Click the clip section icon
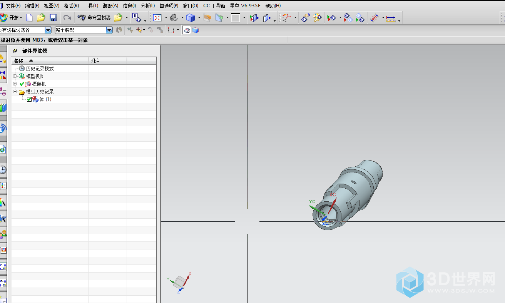The image size is (505, 303). (x=207, y=17)
